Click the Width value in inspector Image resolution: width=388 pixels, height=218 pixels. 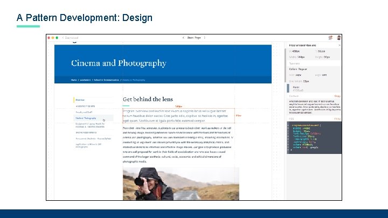click(x=301, y=57)
